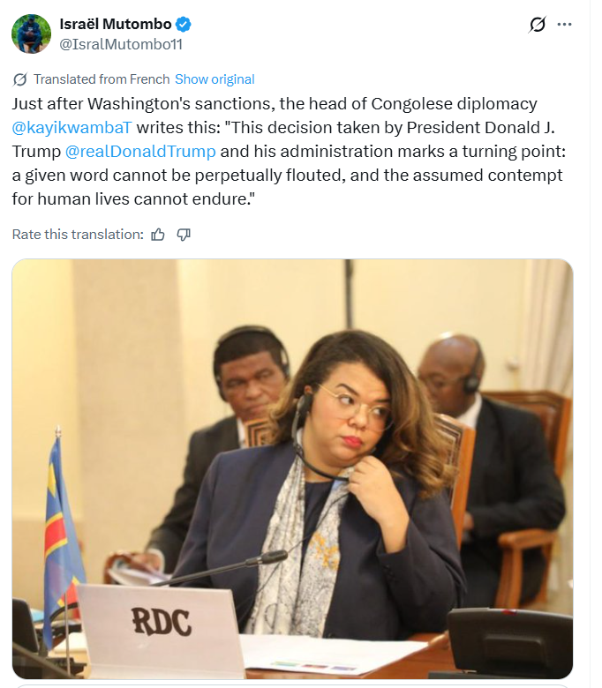Show original French post
Image resolution: width=602 pixels, height=688 pixels.
point(214,79)
